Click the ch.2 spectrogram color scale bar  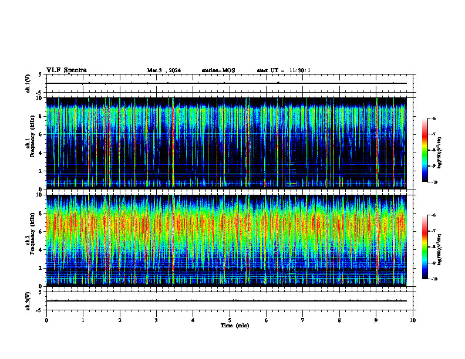425,247
